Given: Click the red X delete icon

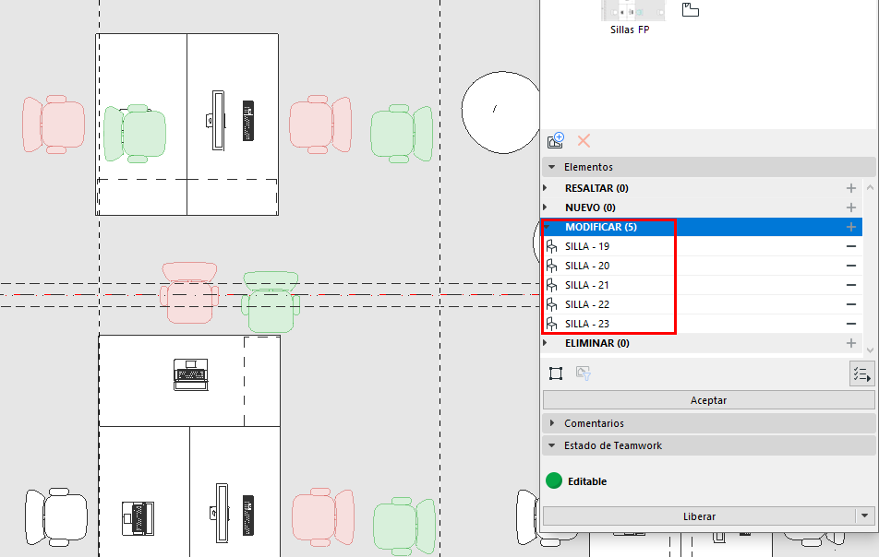Looking at the screenshot, I should (584, 140).
